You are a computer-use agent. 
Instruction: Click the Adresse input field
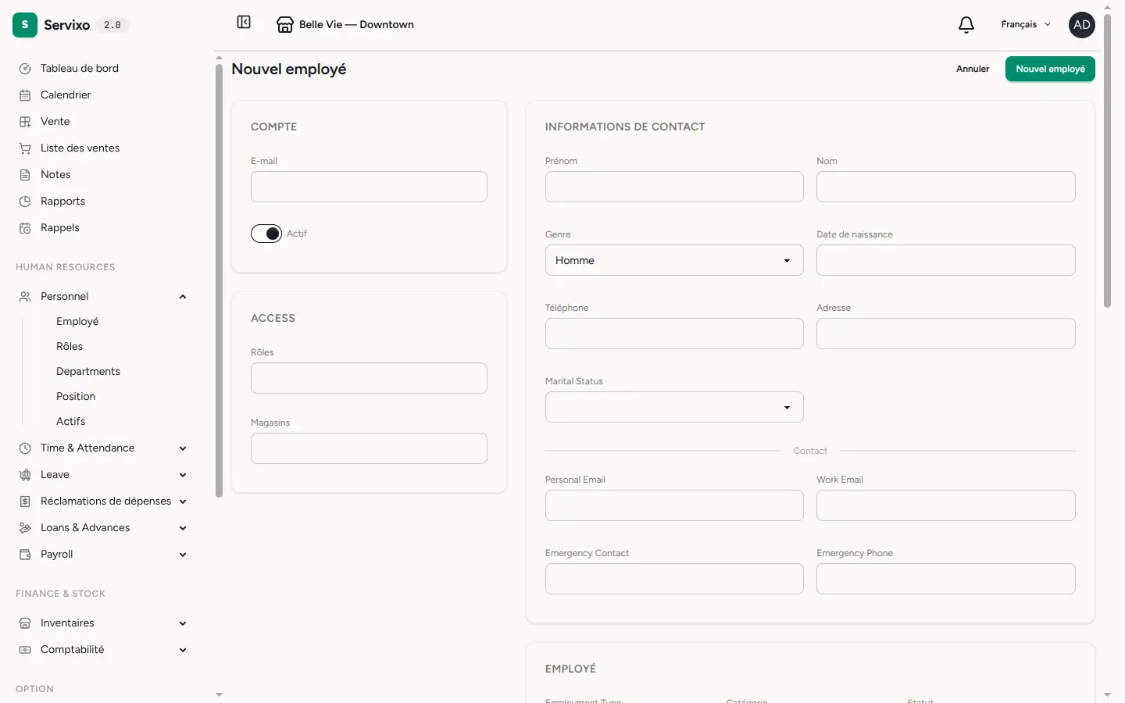pos(946,334)
